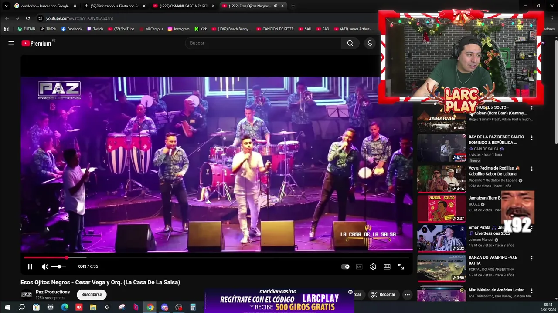Open Microsoft Store from taskbar

[36, 307]
